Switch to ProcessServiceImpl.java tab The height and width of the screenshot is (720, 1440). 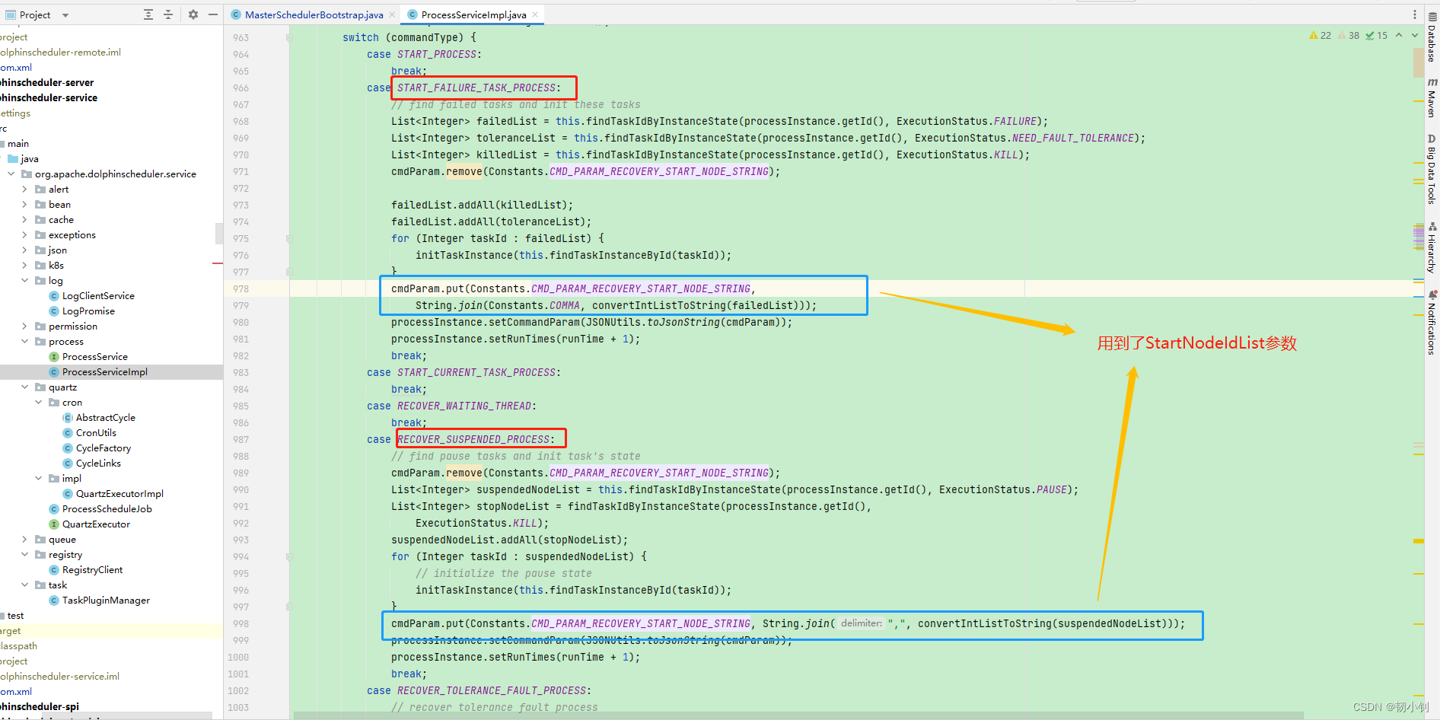(x=473, y=14)
